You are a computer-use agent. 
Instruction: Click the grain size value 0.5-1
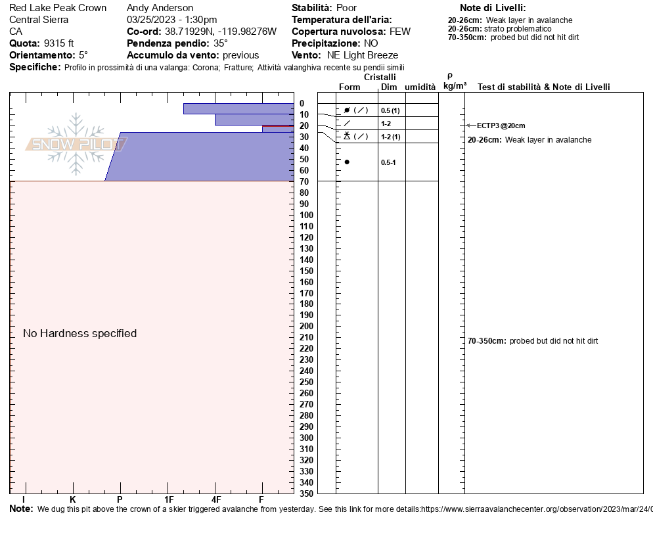tap(388, 162)
